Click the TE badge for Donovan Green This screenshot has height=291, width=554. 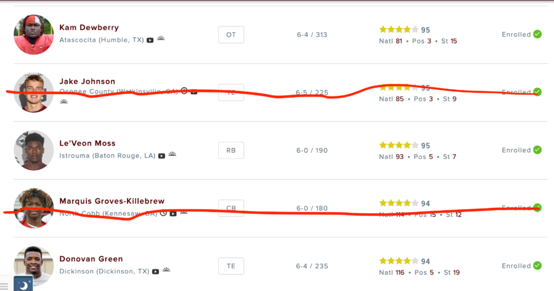tap(231, 266)
